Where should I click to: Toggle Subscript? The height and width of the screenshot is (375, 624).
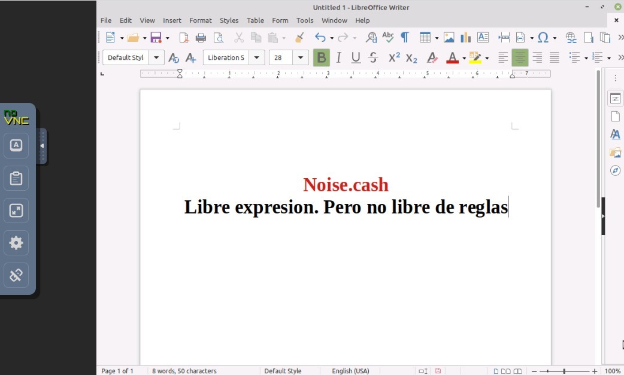tap(411, 59)
